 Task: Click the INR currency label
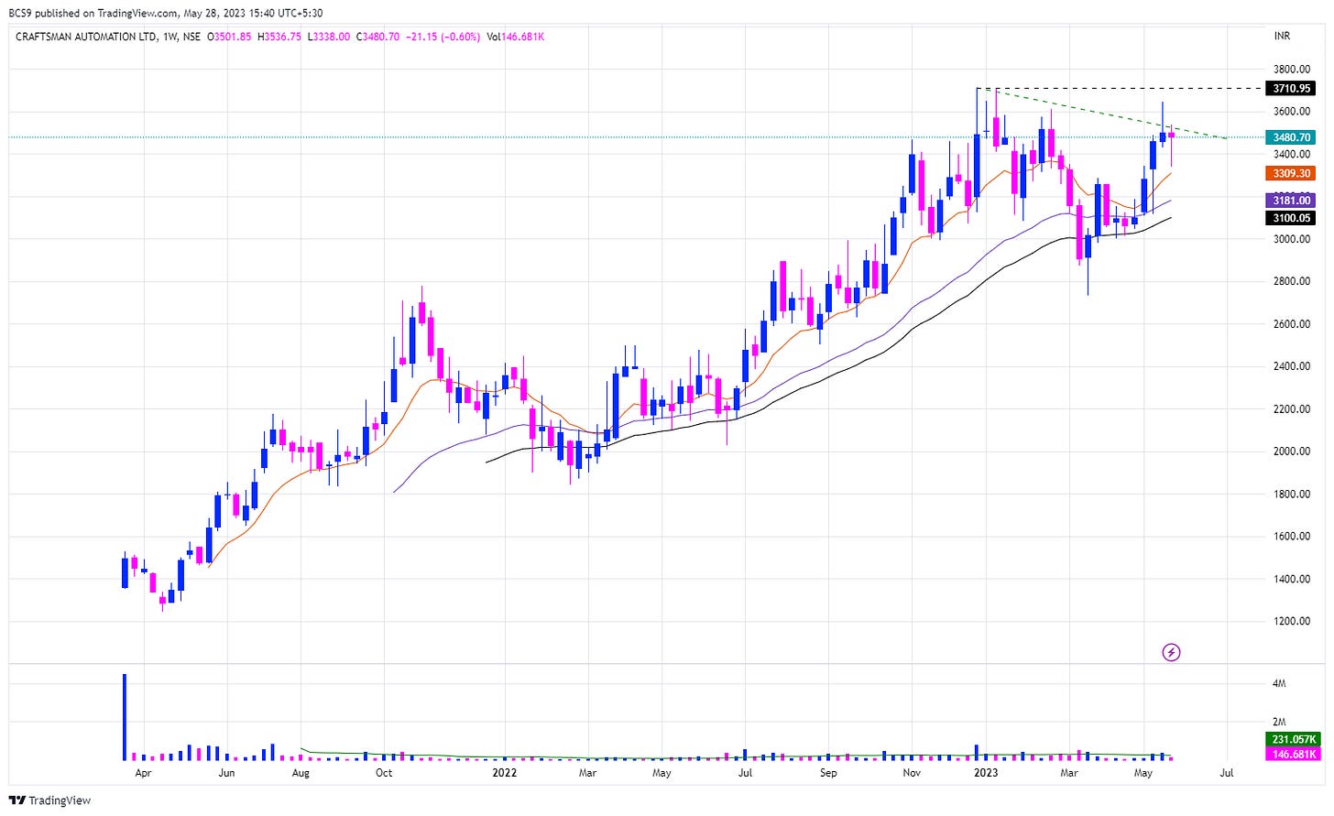pyautogui.click(x=1282, y=37)
